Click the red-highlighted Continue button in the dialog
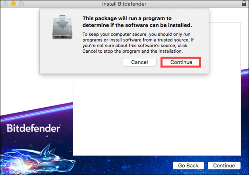This screenshot has width=249, height=175. [181, 62]
